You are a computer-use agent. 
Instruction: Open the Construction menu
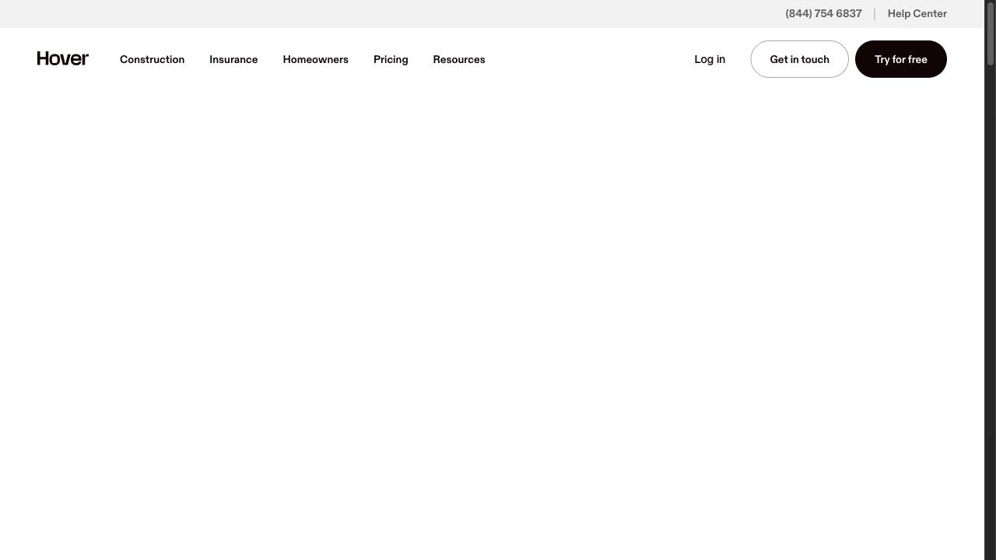[153, 59]
